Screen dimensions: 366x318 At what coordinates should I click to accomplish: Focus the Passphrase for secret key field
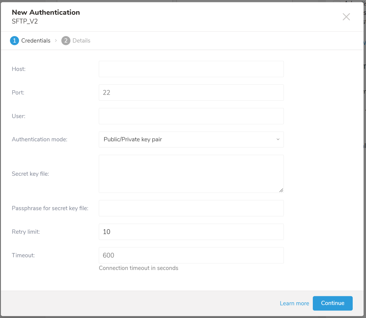click(191, 208)
